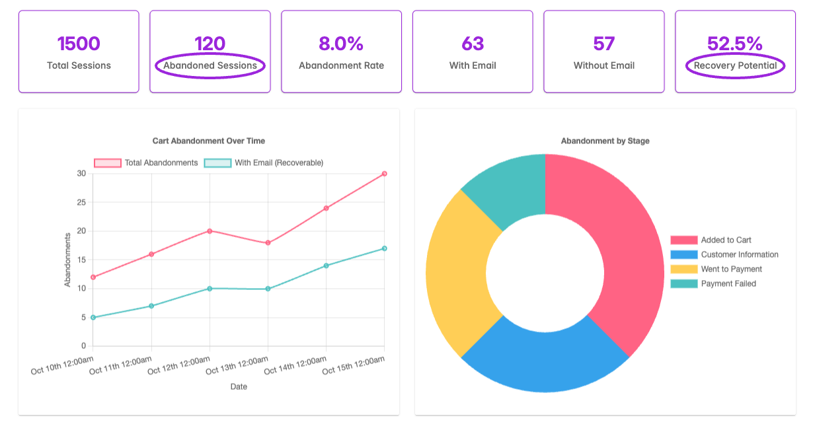Click the Abandonment by Stage chart title
Screen dimensions: 813x436
(x=605, y=141)
